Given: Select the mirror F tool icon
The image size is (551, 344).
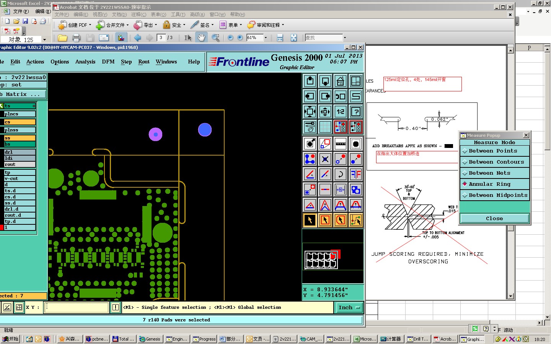Looking at the screenshot, I should click(356, 174).
